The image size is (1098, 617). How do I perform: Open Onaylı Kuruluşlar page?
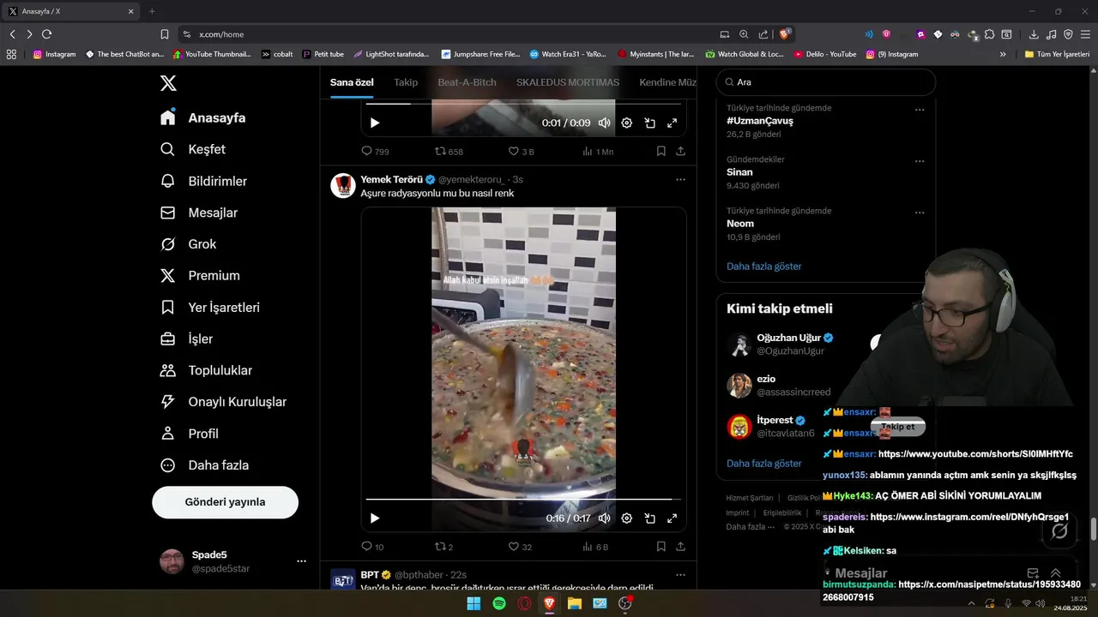coord(223,402)
